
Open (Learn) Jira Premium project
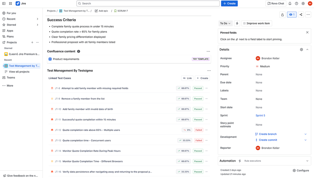(22, 54)
